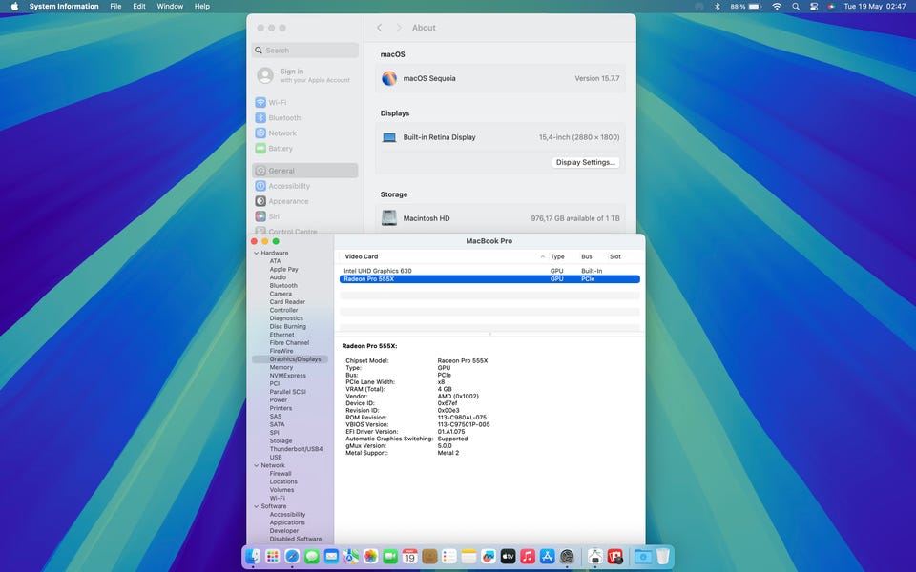The width and height of the screenshot is (916, 572).
Task: Launch FaceTime from the Dock
Action: click(x=390, y=556)
